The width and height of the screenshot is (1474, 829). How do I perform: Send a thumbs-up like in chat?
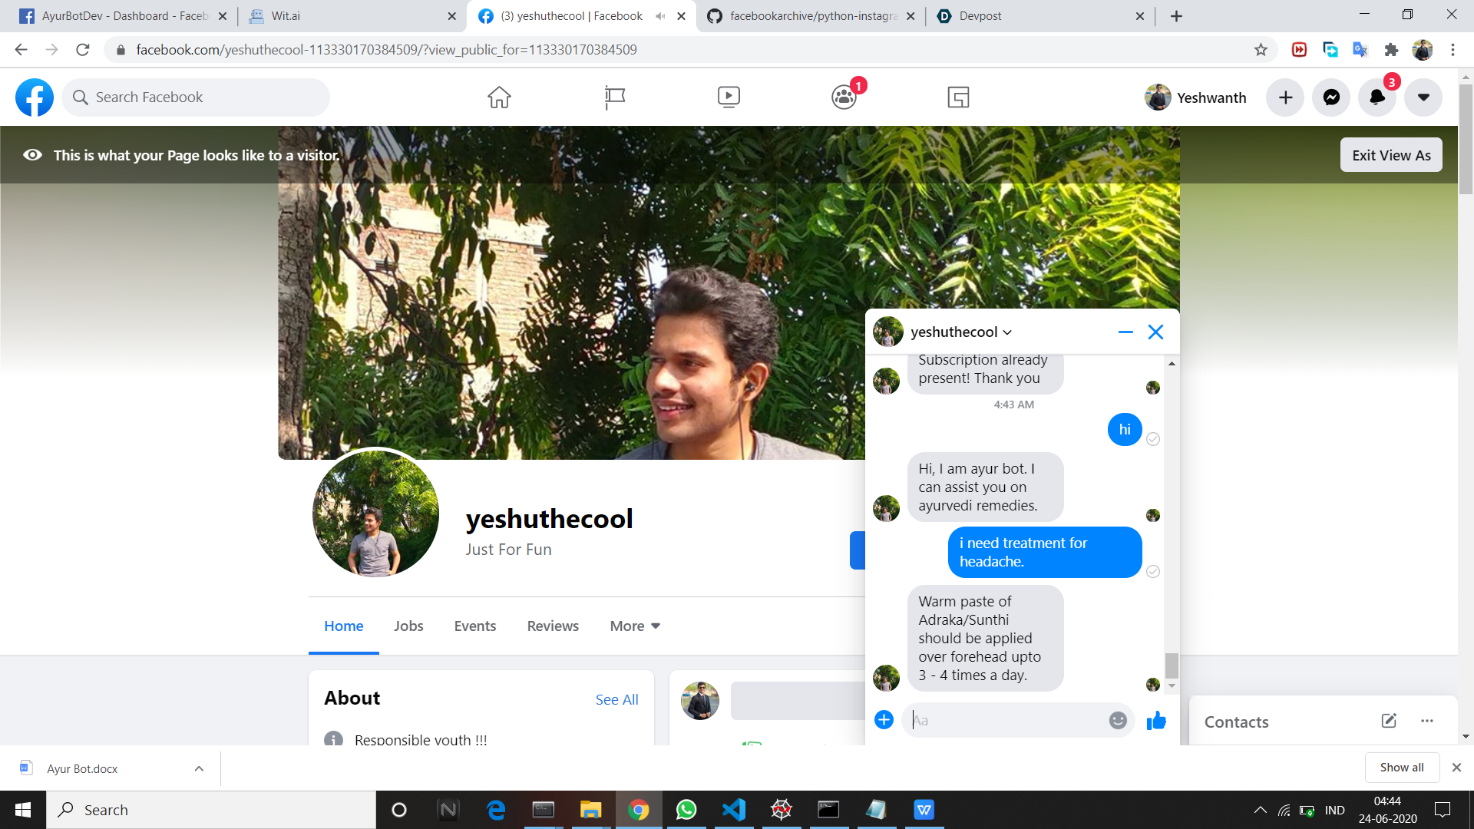click(1156, 720)
